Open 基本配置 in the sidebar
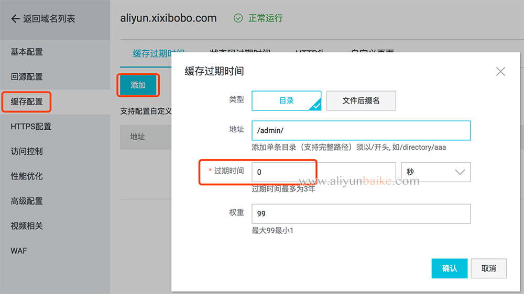The width and height of the screenshot is (524, 294). [27, 52]
